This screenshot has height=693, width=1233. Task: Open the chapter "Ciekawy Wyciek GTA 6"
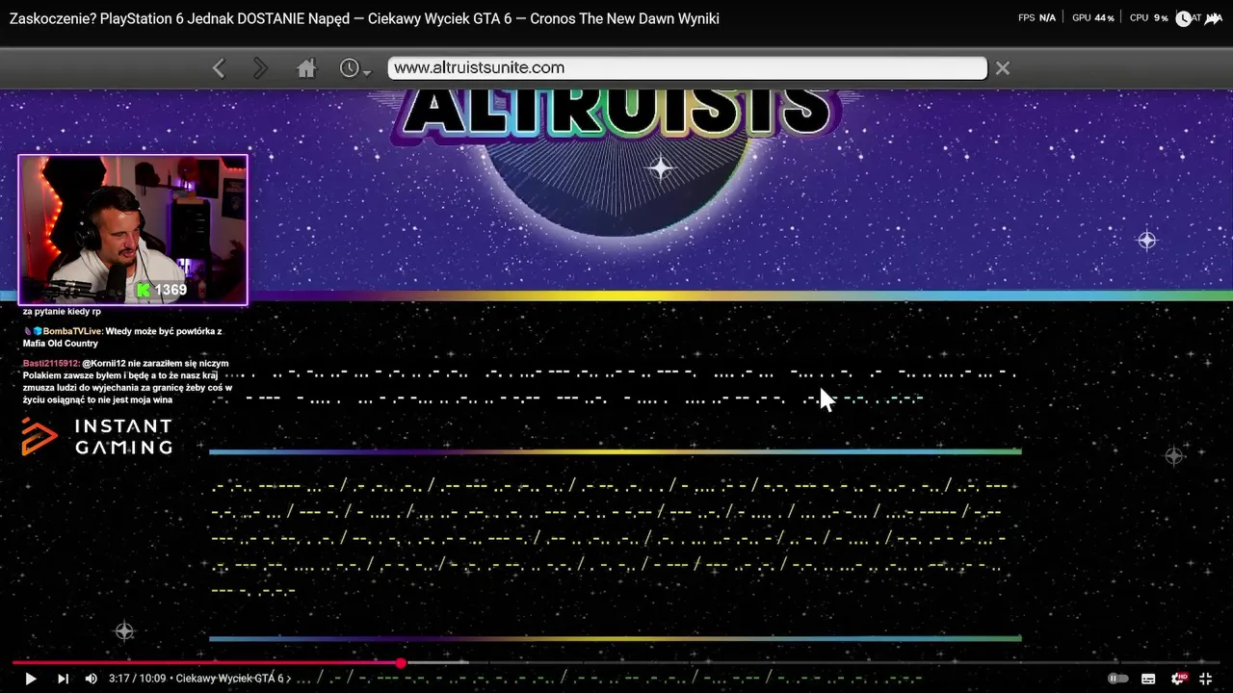click(x=233, y=679)
